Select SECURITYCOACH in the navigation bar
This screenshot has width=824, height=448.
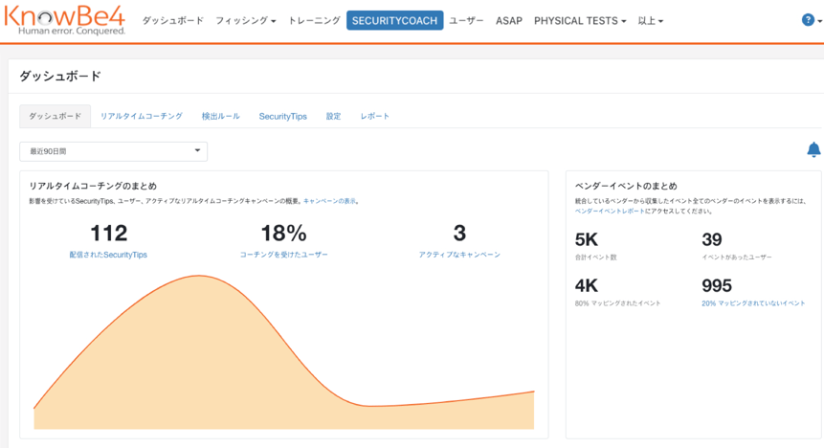(394, 21)
